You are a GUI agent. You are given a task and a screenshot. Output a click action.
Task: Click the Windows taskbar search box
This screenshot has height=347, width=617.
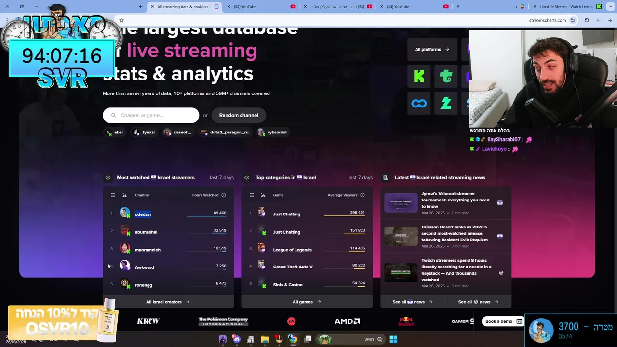point(351,339)
